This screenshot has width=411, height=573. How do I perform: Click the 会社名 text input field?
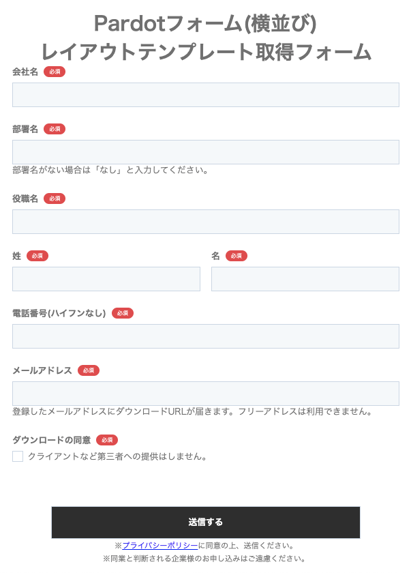205,95
